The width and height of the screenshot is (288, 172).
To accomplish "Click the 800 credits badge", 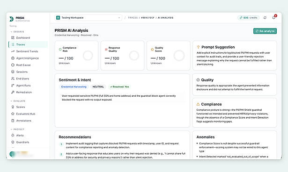I will click(x=248, y=18).
